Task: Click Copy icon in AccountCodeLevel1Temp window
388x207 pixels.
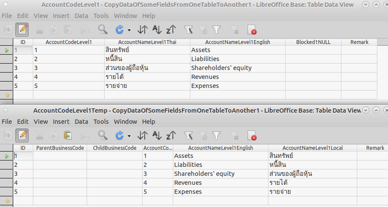Action: coord(54,136)
